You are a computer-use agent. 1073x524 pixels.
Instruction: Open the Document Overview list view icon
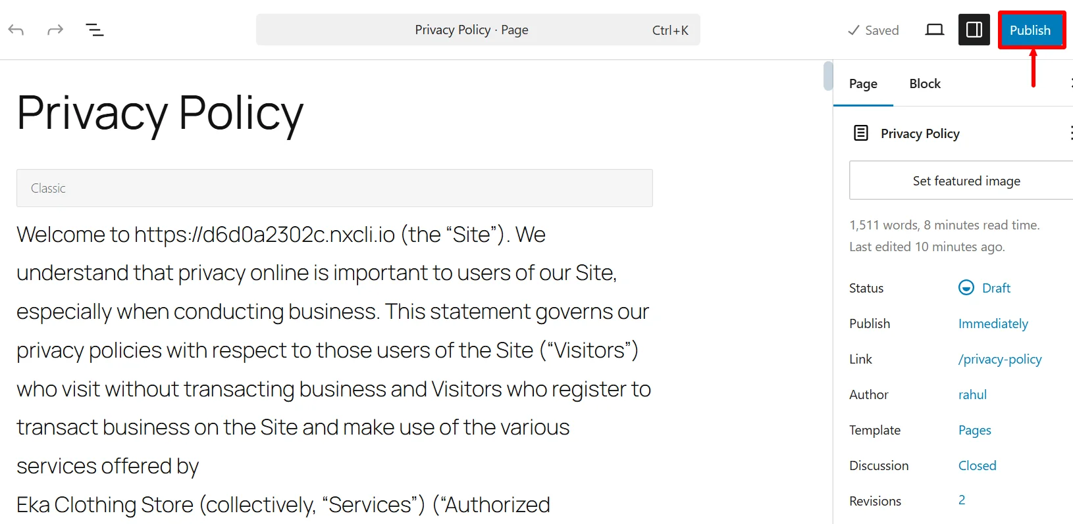point(95,30)
